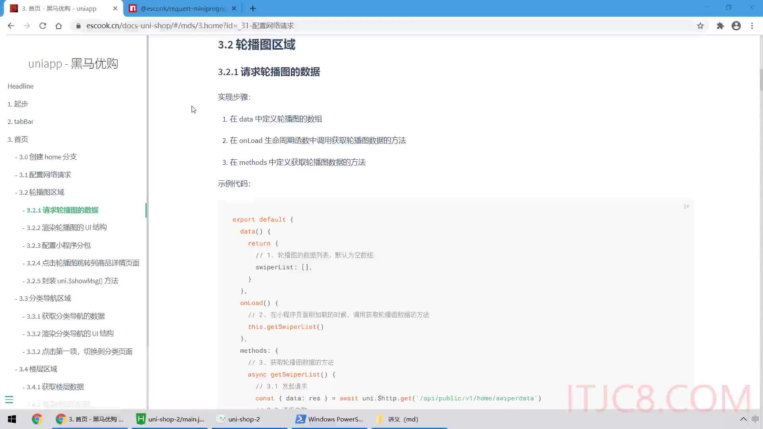This screenshot has width=763, height=429.
Task: Click '/api/public/v1/home/swiperdata' string in code
Action: point(476,398)
